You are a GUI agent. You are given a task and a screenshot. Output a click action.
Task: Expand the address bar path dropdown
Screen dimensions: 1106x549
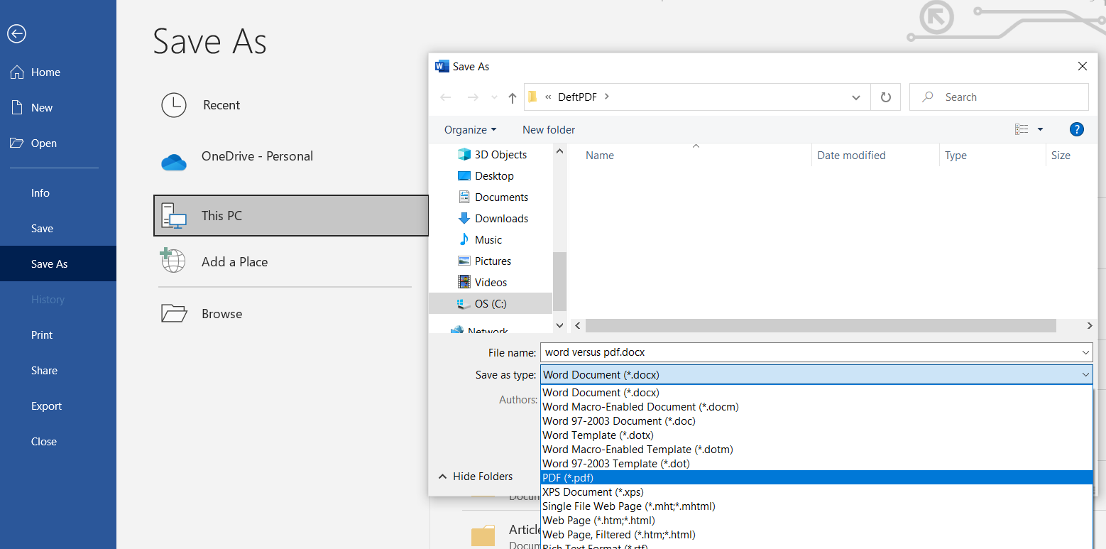point(856,98)
